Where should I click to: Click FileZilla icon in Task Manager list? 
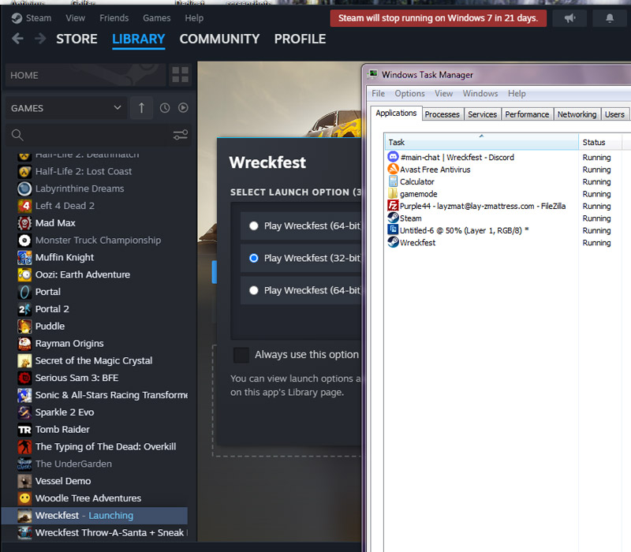(x=393, y=206)
